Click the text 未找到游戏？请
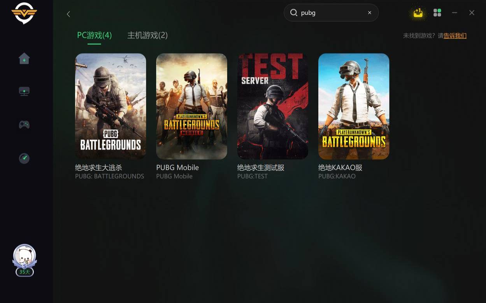This screenshot has width=486, height=303. point(423,36)
